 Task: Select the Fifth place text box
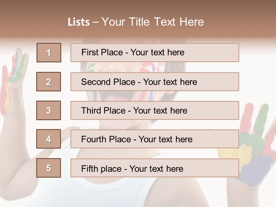click(155, 168)
